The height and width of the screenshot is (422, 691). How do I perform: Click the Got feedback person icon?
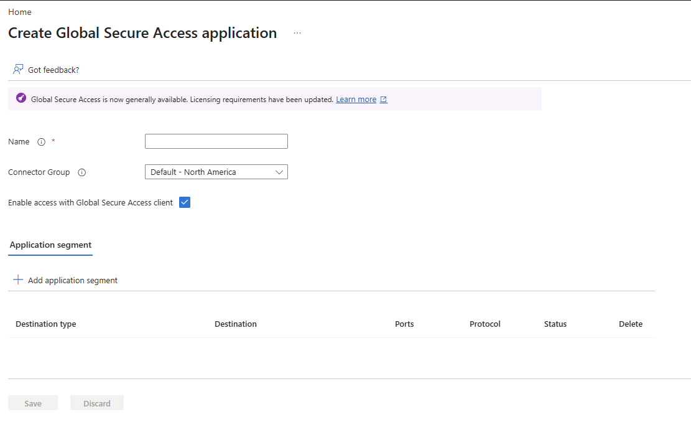pos(18,69)
